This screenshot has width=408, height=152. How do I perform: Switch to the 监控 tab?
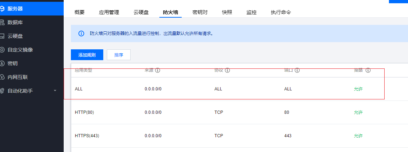point(251,12)
